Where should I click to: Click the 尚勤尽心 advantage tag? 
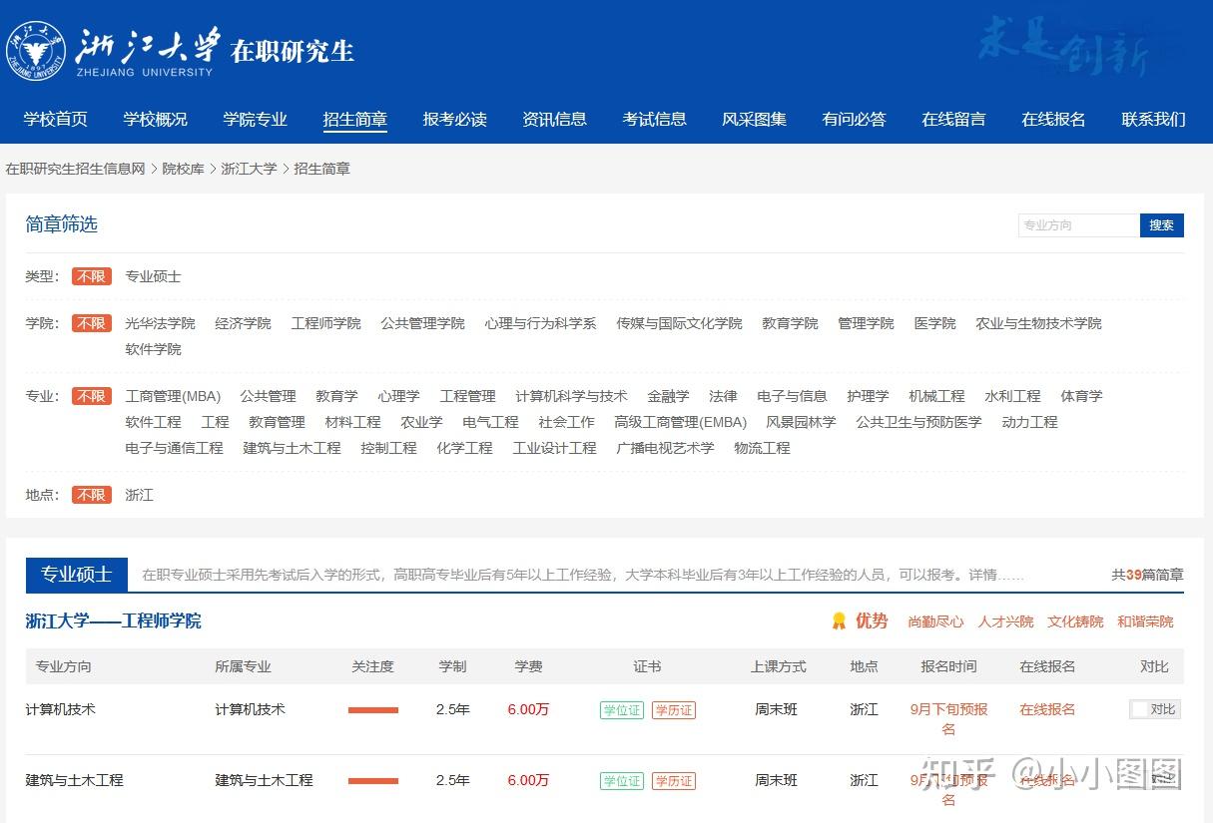click(x=935, y=621)
